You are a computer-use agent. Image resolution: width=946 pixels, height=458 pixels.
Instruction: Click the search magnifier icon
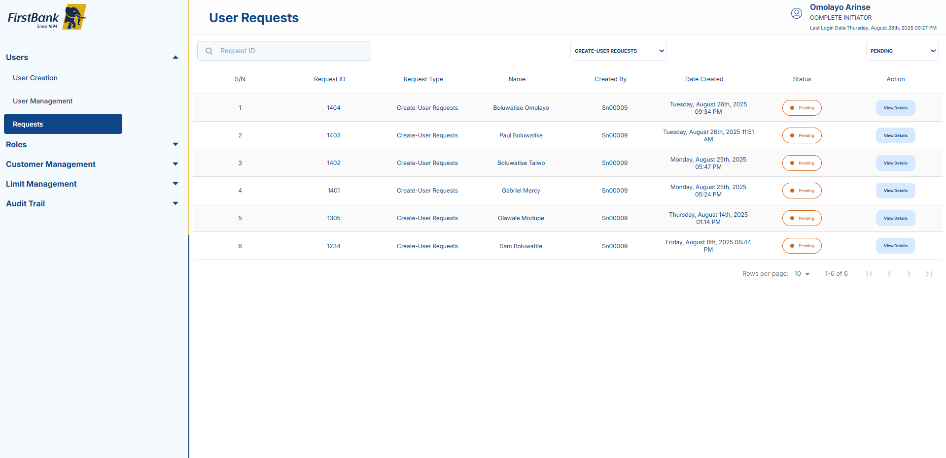pyautogui.click(x=209, y=51)
